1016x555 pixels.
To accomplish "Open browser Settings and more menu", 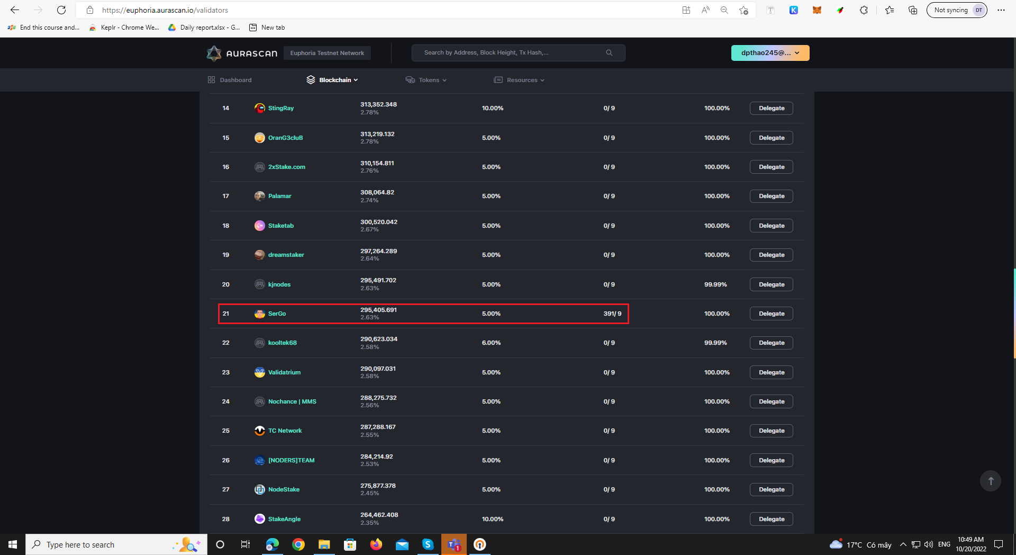I will (1001, 10).
